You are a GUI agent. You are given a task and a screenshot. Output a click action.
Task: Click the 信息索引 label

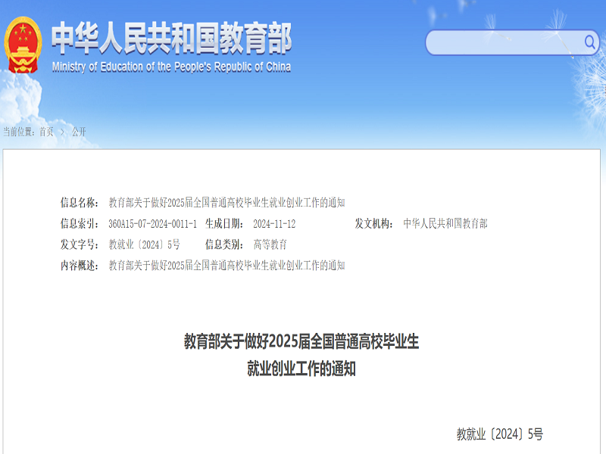(x=80, y=223)
